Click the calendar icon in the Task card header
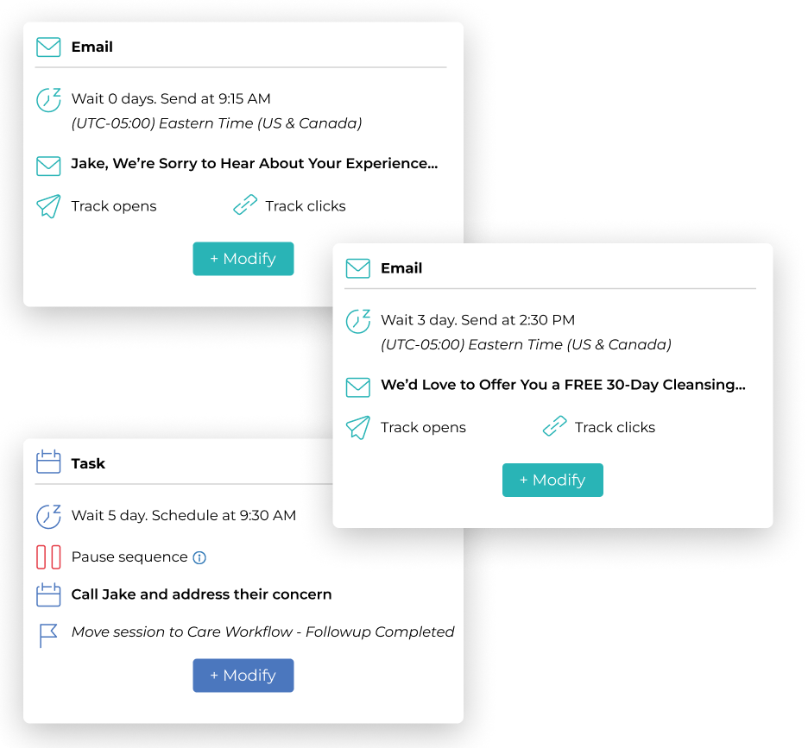Image resolution: width=808 pixels, height=748 pixels. click(x=48, y=462)
